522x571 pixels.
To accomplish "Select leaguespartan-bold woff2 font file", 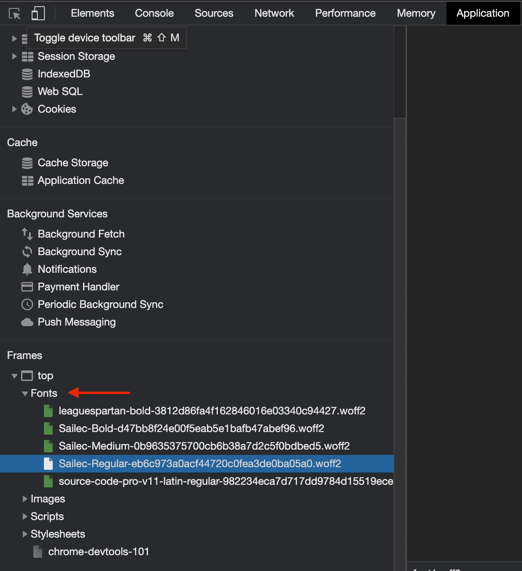I will tap(212, 411).
